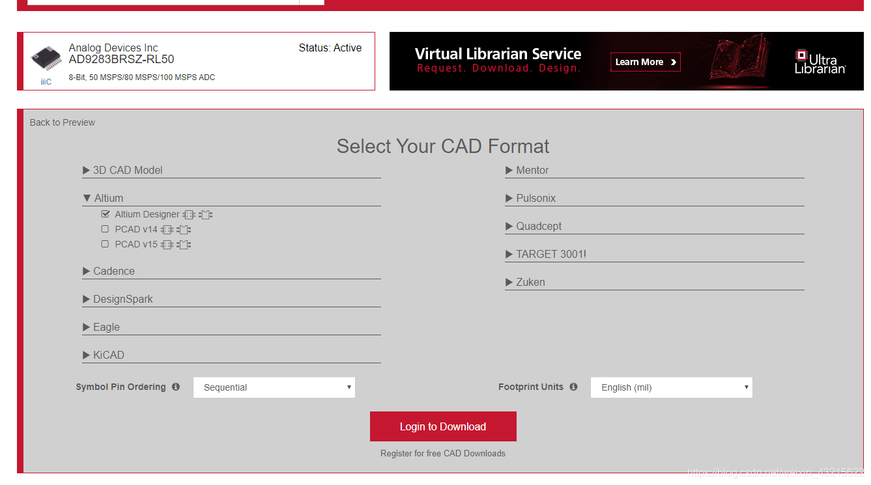Click the footprint icon beside PCAD v14

tap(184, 229)
